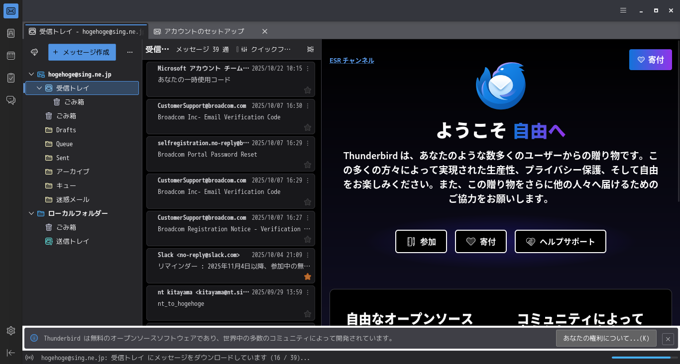Image resolution: width=680 pixels, height=364 pixels.
Task: Star the Broadcom Portal Password Reset message
Action: click(308, 165)
